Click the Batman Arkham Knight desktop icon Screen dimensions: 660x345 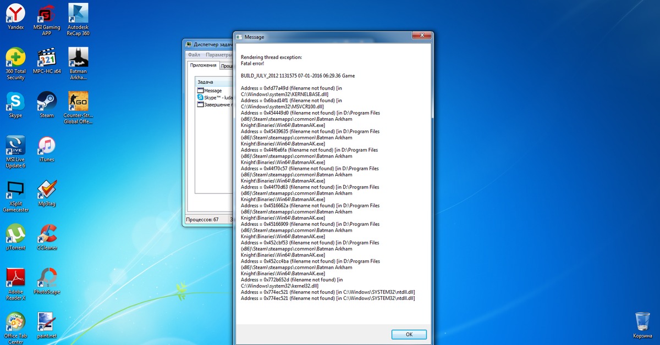(78, 58)
